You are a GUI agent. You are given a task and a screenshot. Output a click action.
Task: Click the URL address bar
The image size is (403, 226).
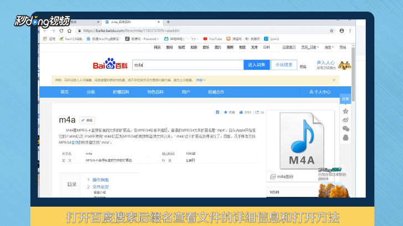[x=203, y=31]
